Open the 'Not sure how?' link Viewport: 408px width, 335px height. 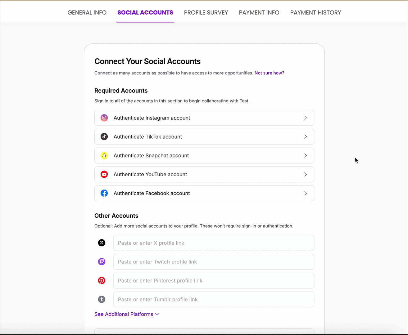(269, 73)
